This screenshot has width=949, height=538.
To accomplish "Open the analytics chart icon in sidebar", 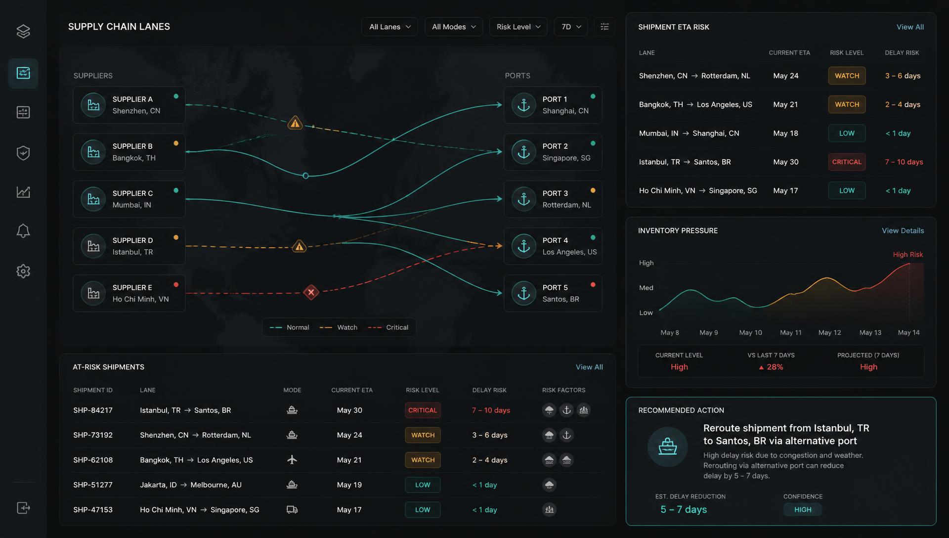I will tap(23, 192).
